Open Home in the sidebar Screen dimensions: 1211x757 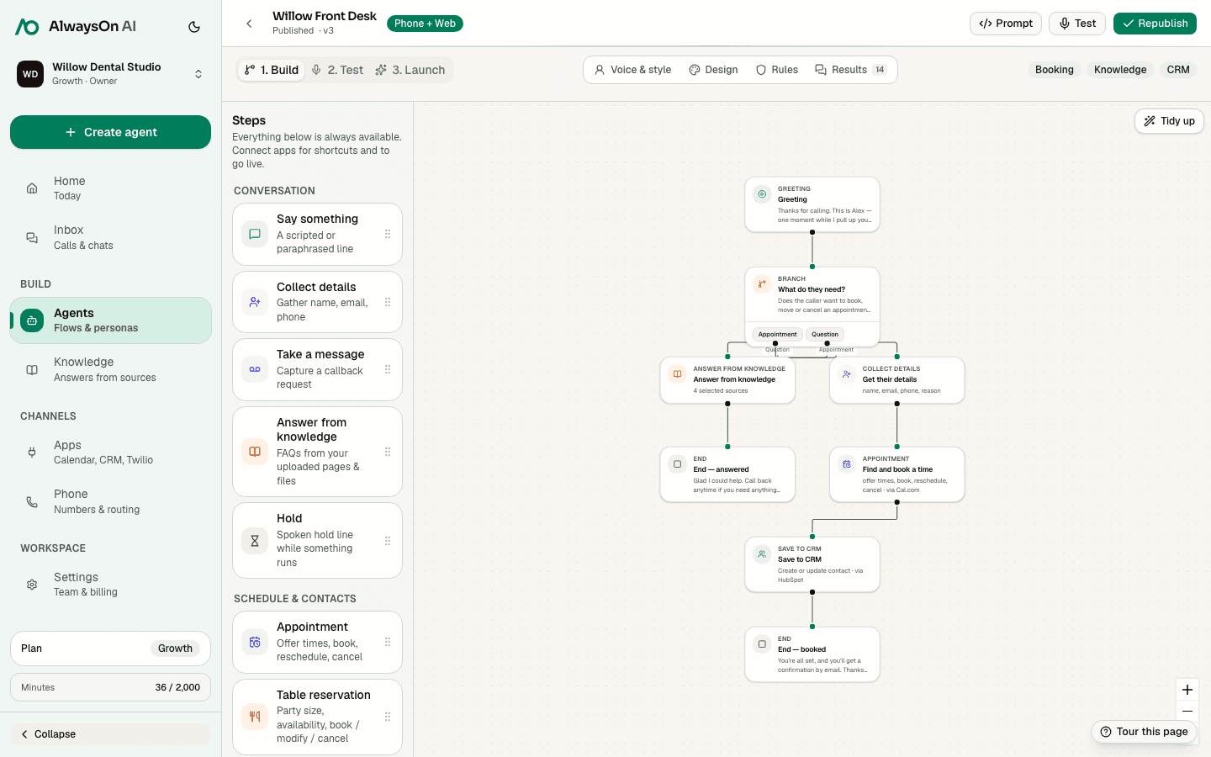point(110,188)
